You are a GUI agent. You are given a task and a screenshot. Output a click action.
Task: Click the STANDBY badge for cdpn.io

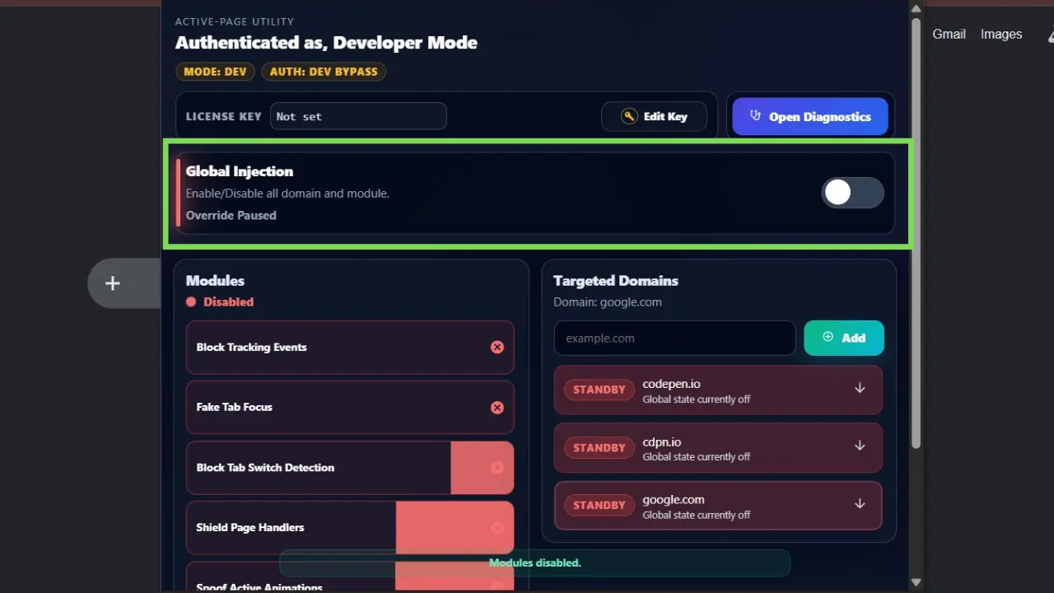(x=599, y=448)
